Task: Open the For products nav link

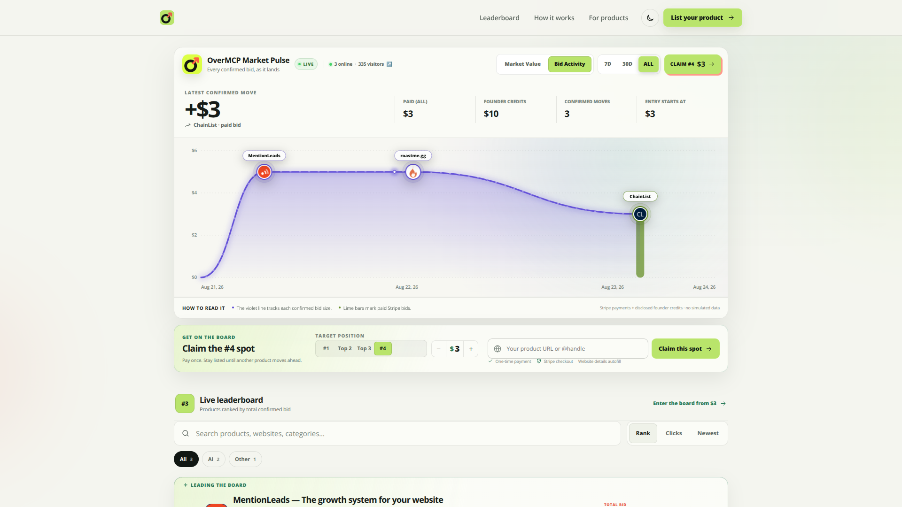Action: tap(608, 18)
